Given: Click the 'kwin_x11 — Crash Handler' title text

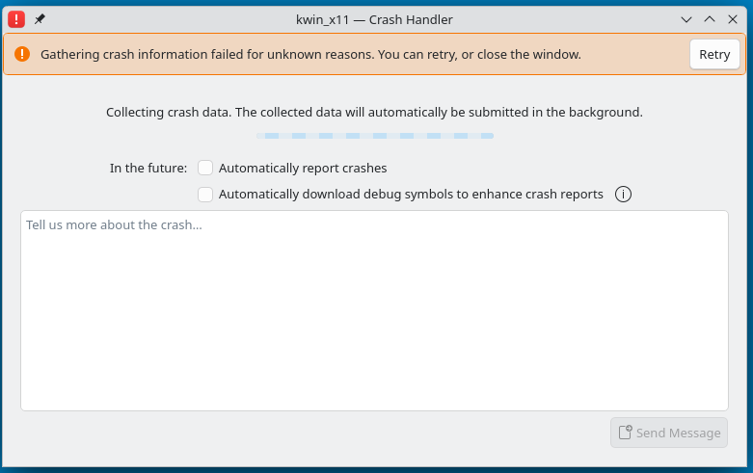Looking at the screenshot, I should coord(374,19).
